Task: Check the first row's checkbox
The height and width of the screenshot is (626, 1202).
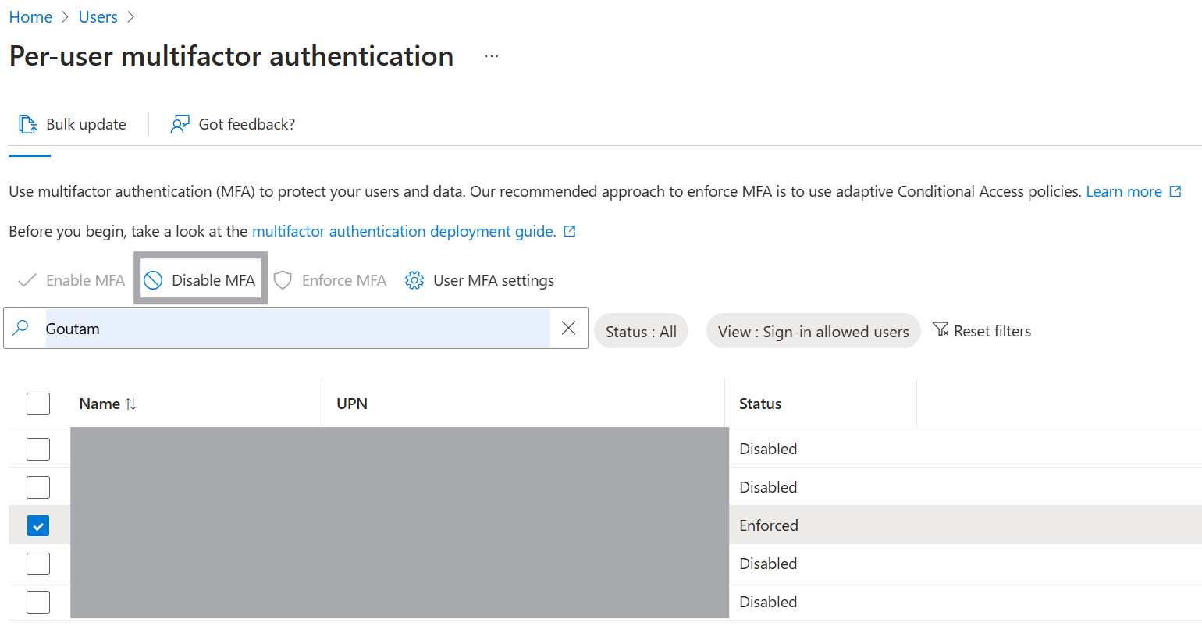Action: (x=38, y=449)
